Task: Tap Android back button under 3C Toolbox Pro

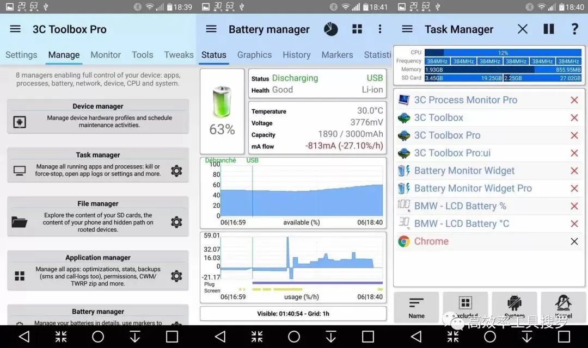Action: point(24,337)
